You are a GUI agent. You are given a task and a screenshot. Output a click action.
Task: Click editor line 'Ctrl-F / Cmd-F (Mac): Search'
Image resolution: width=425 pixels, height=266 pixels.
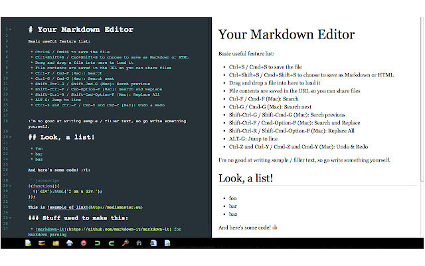68,73
